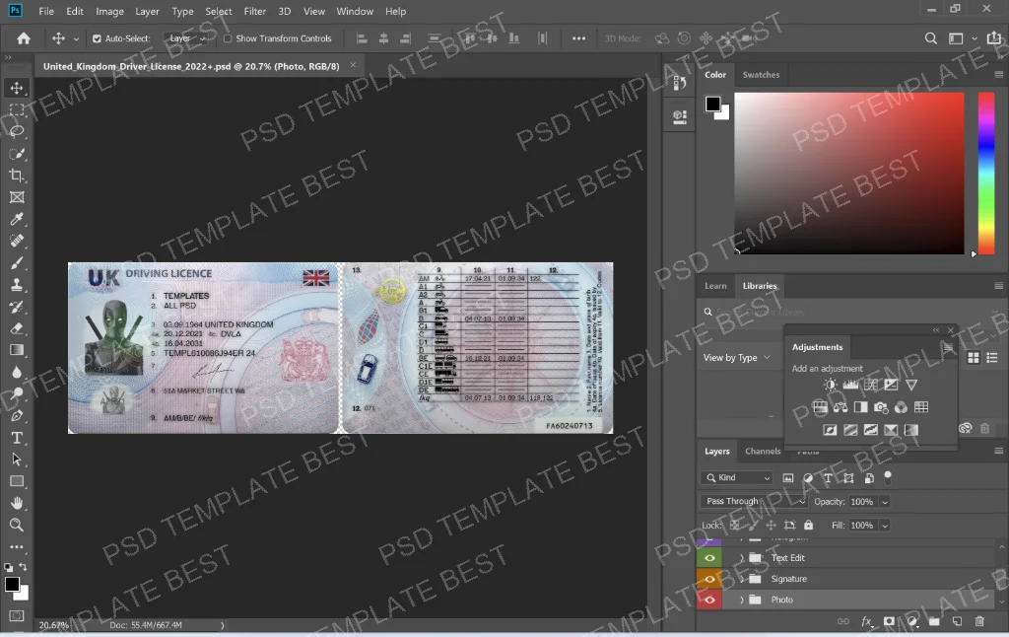Select the Crop tool
The width and height of the screenshot is (1009, 637).
(x=17, y=176)
